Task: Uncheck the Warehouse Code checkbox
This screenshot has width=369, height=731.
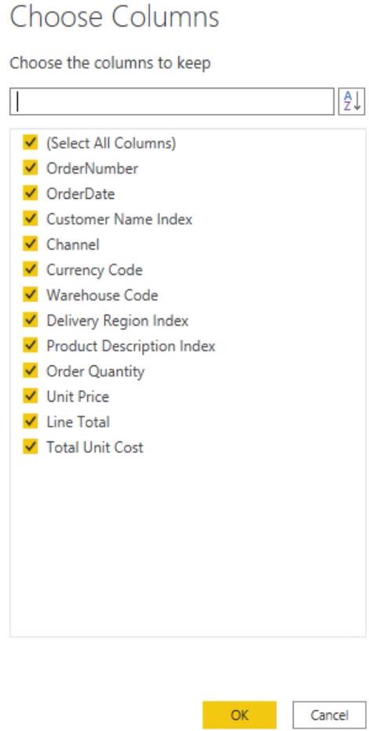Action: click(x=31, y=295)
